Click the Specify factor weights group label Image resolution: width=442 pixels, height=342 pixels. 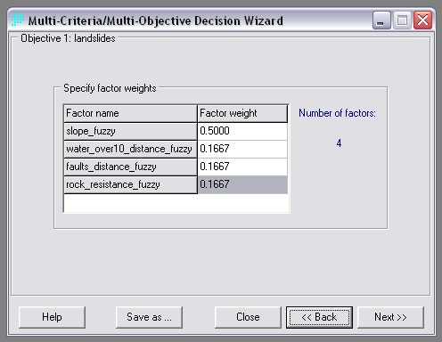(x=110, y=88)
